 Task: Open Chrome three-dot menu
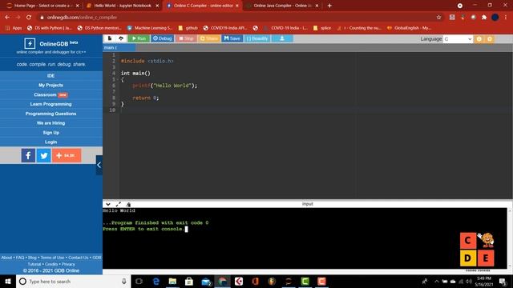pos(506,18)
